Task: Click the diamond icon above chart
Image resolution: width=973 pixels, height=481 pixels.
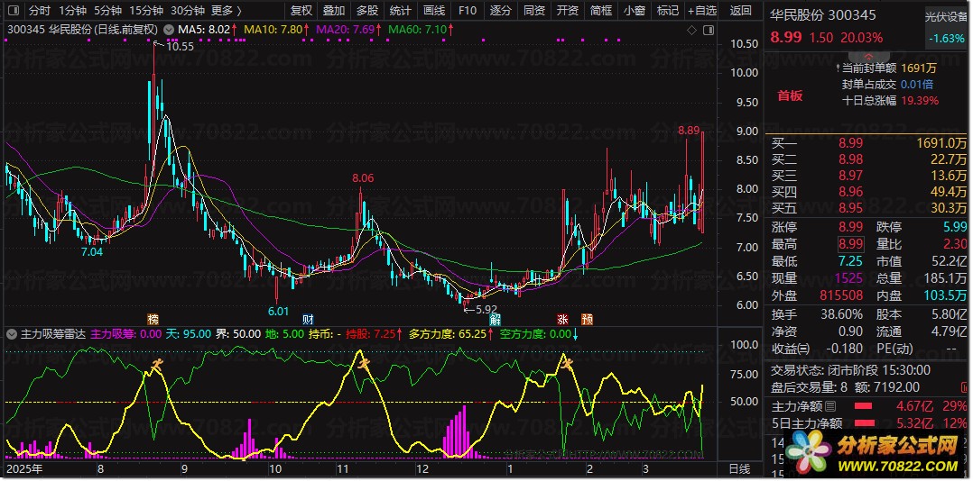Action: click(692, 31)
